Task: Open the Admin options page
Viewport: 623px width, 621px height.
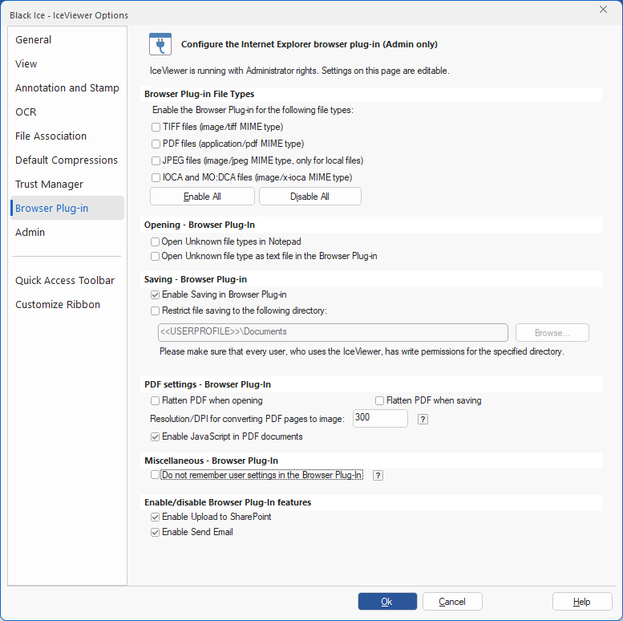Action: click(x=67, y=233)
